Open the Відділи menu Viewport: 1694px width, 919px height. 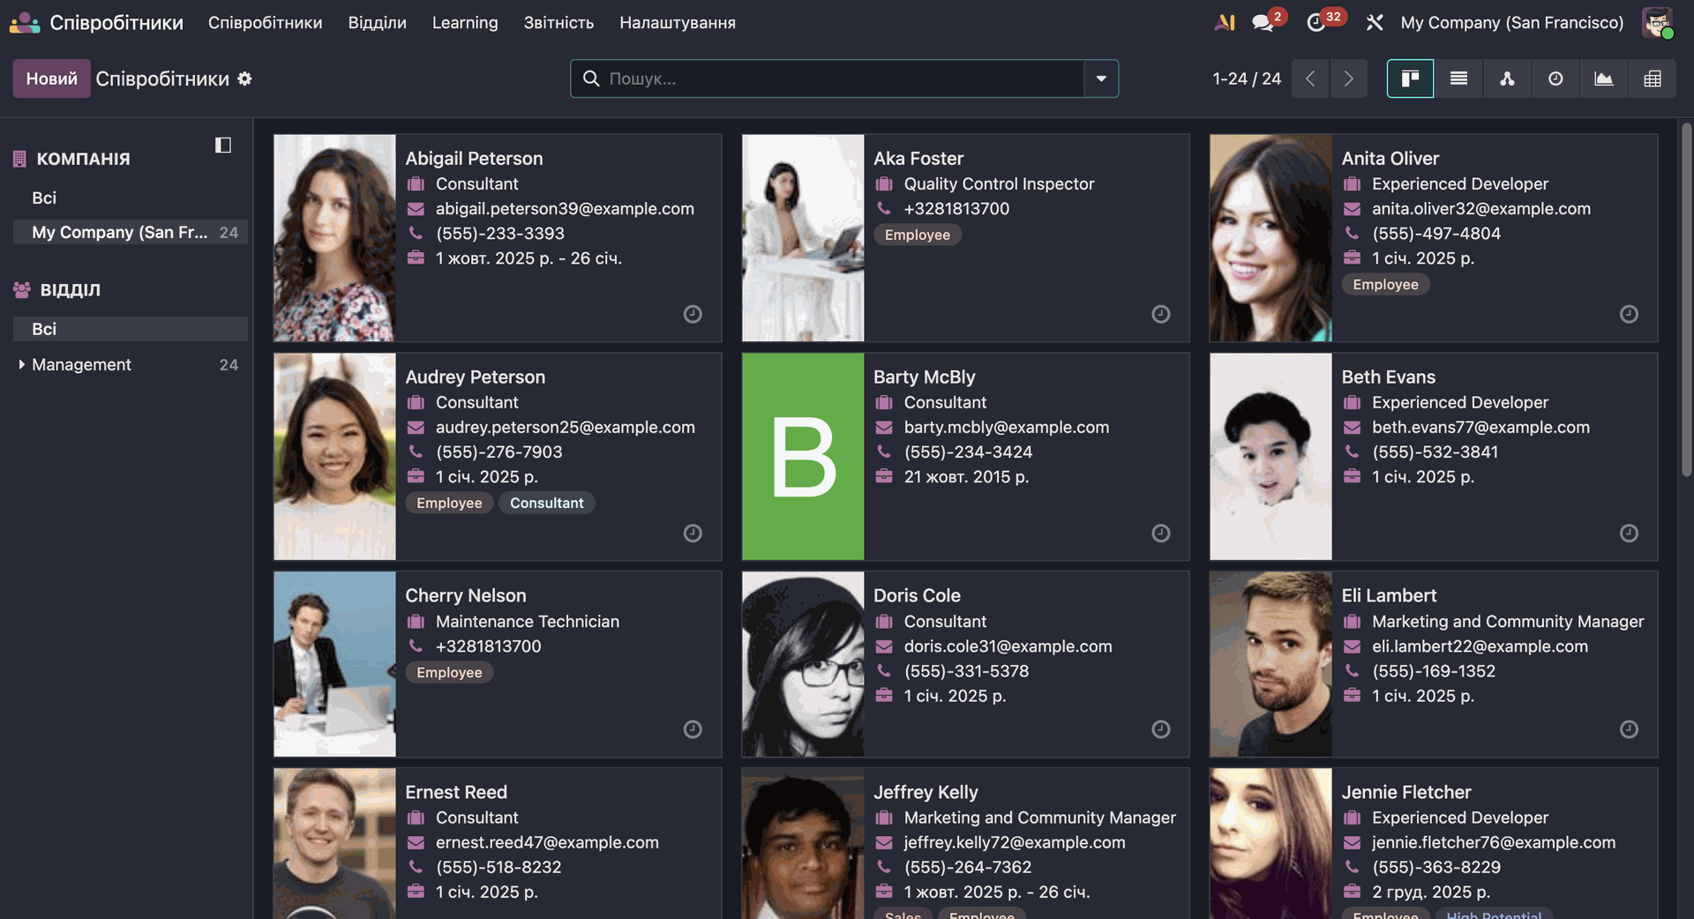[x=377, y=23]
